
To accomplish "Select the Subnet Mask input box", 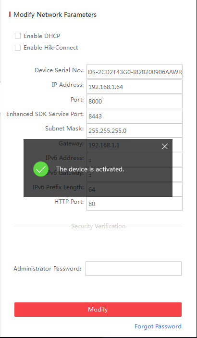I will pyautogui.click(x=135, y=130).
